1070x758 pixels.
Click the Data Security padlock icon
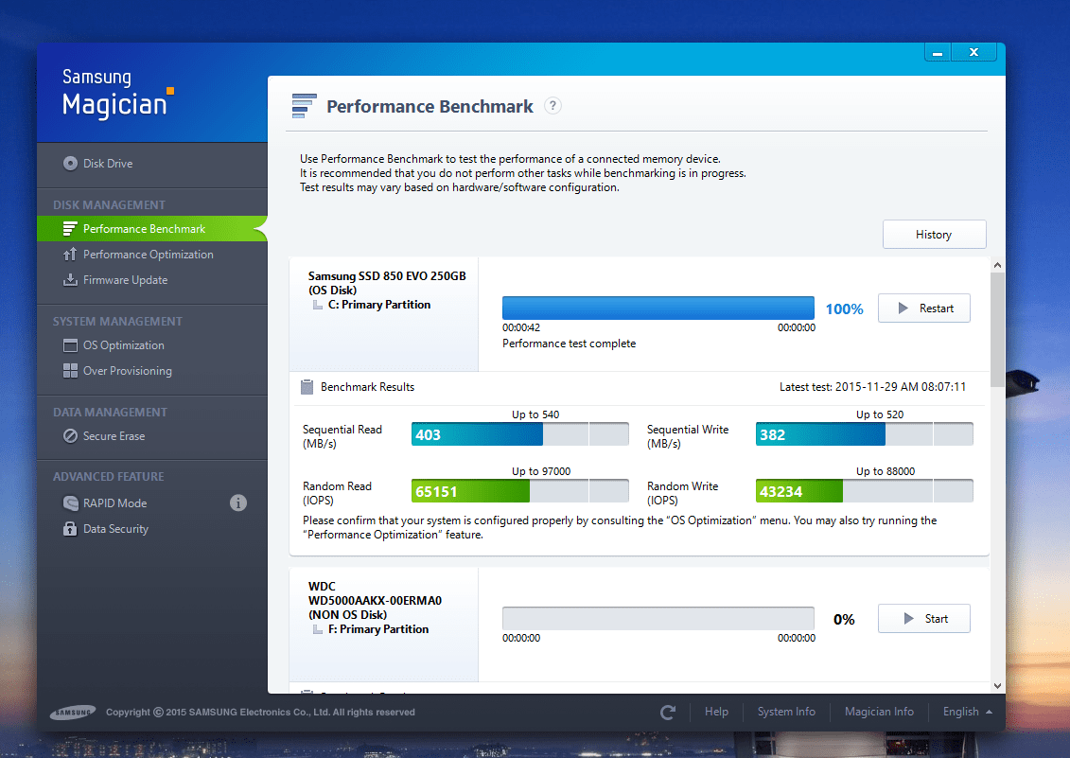point(70,529)
